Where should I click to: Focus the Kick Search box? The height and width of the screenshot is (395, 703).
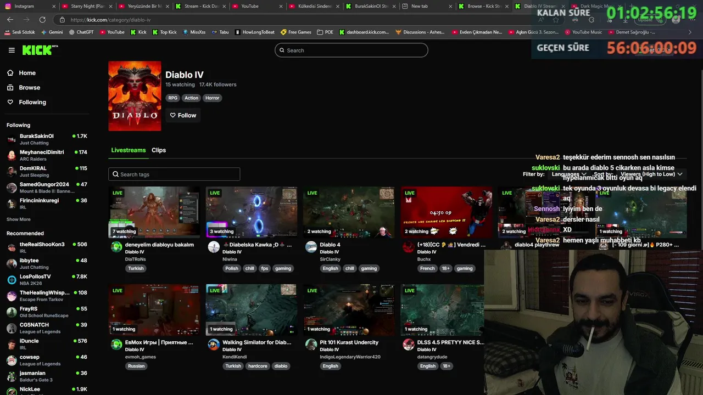click(x=351, y=50)
